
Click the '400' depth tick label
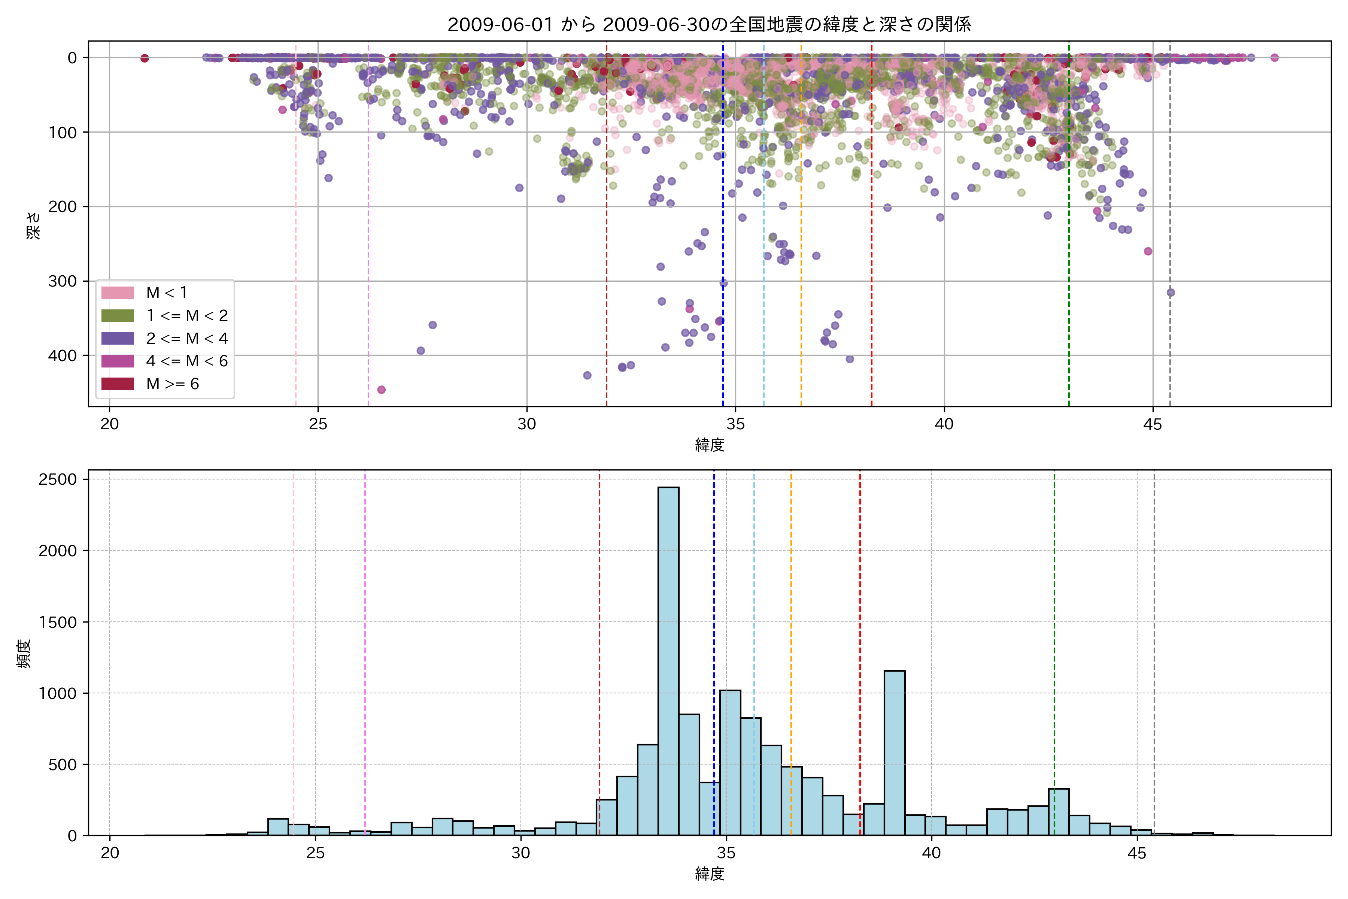[x=63, y=355]
